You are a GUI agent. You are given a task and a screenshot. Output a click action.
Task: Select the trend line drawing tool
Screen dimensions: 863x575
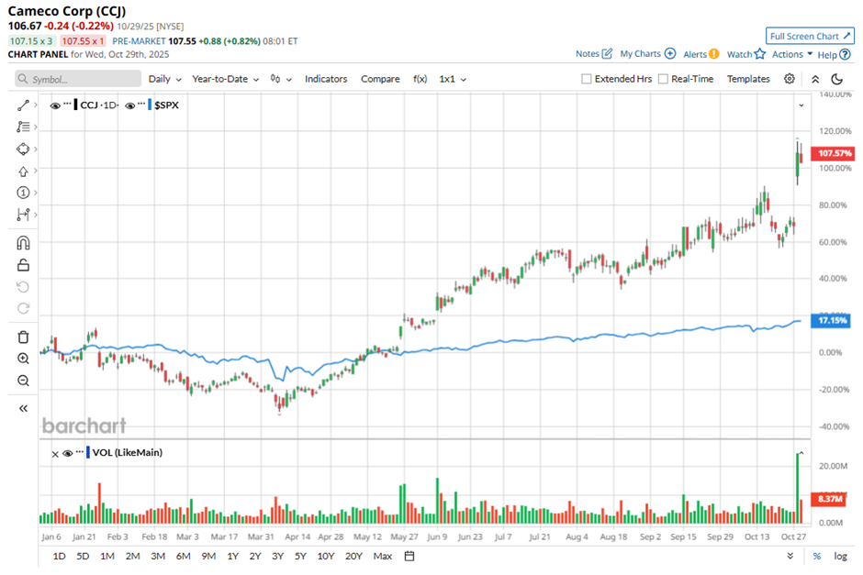[x=24, y=105]
